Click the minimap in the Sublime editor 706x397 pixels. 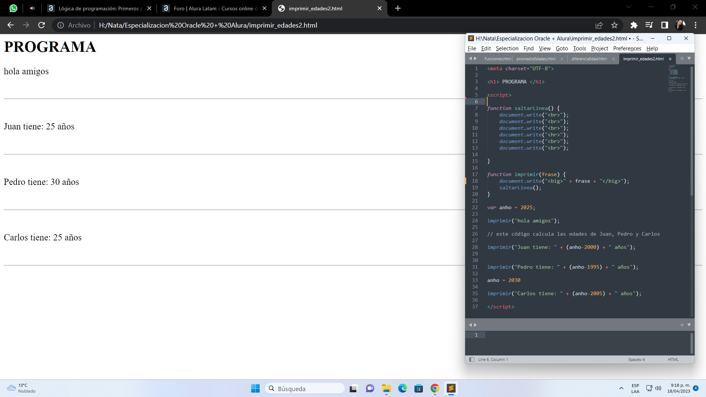coord(678,79)
